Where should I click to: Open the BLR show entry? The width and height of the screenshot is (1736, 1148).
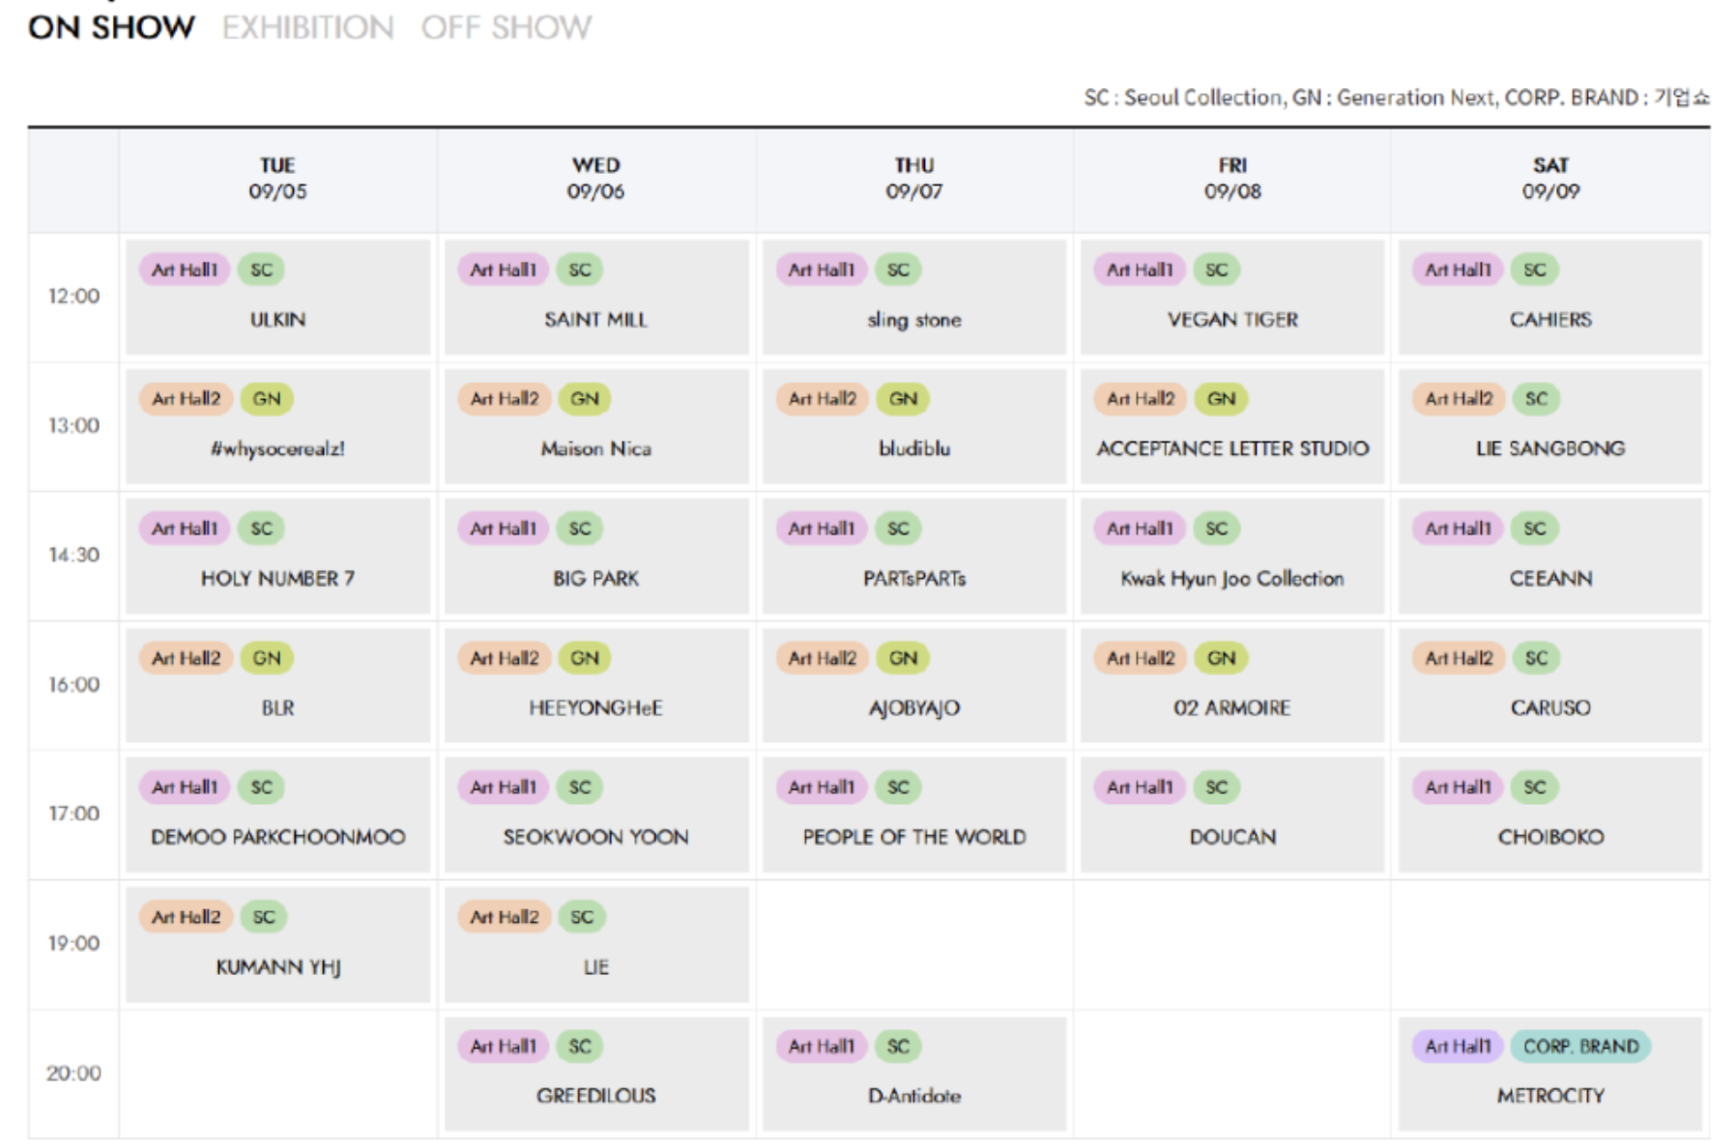point(277,685)
